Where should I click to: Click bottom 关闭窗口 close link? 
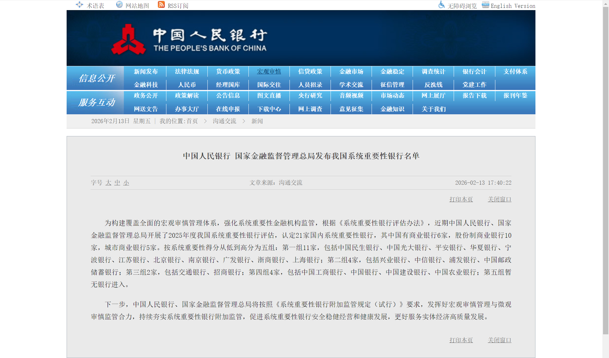pos(499,340)
